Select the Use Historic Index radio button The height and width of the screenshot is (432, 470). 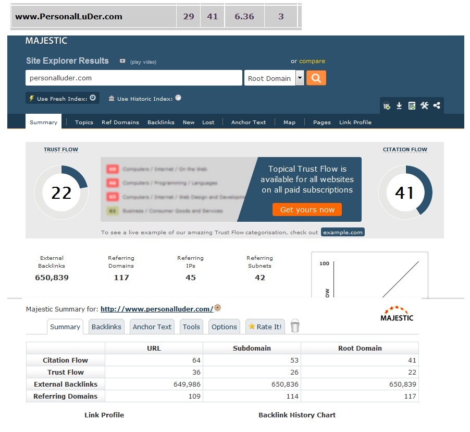[178, 98]
